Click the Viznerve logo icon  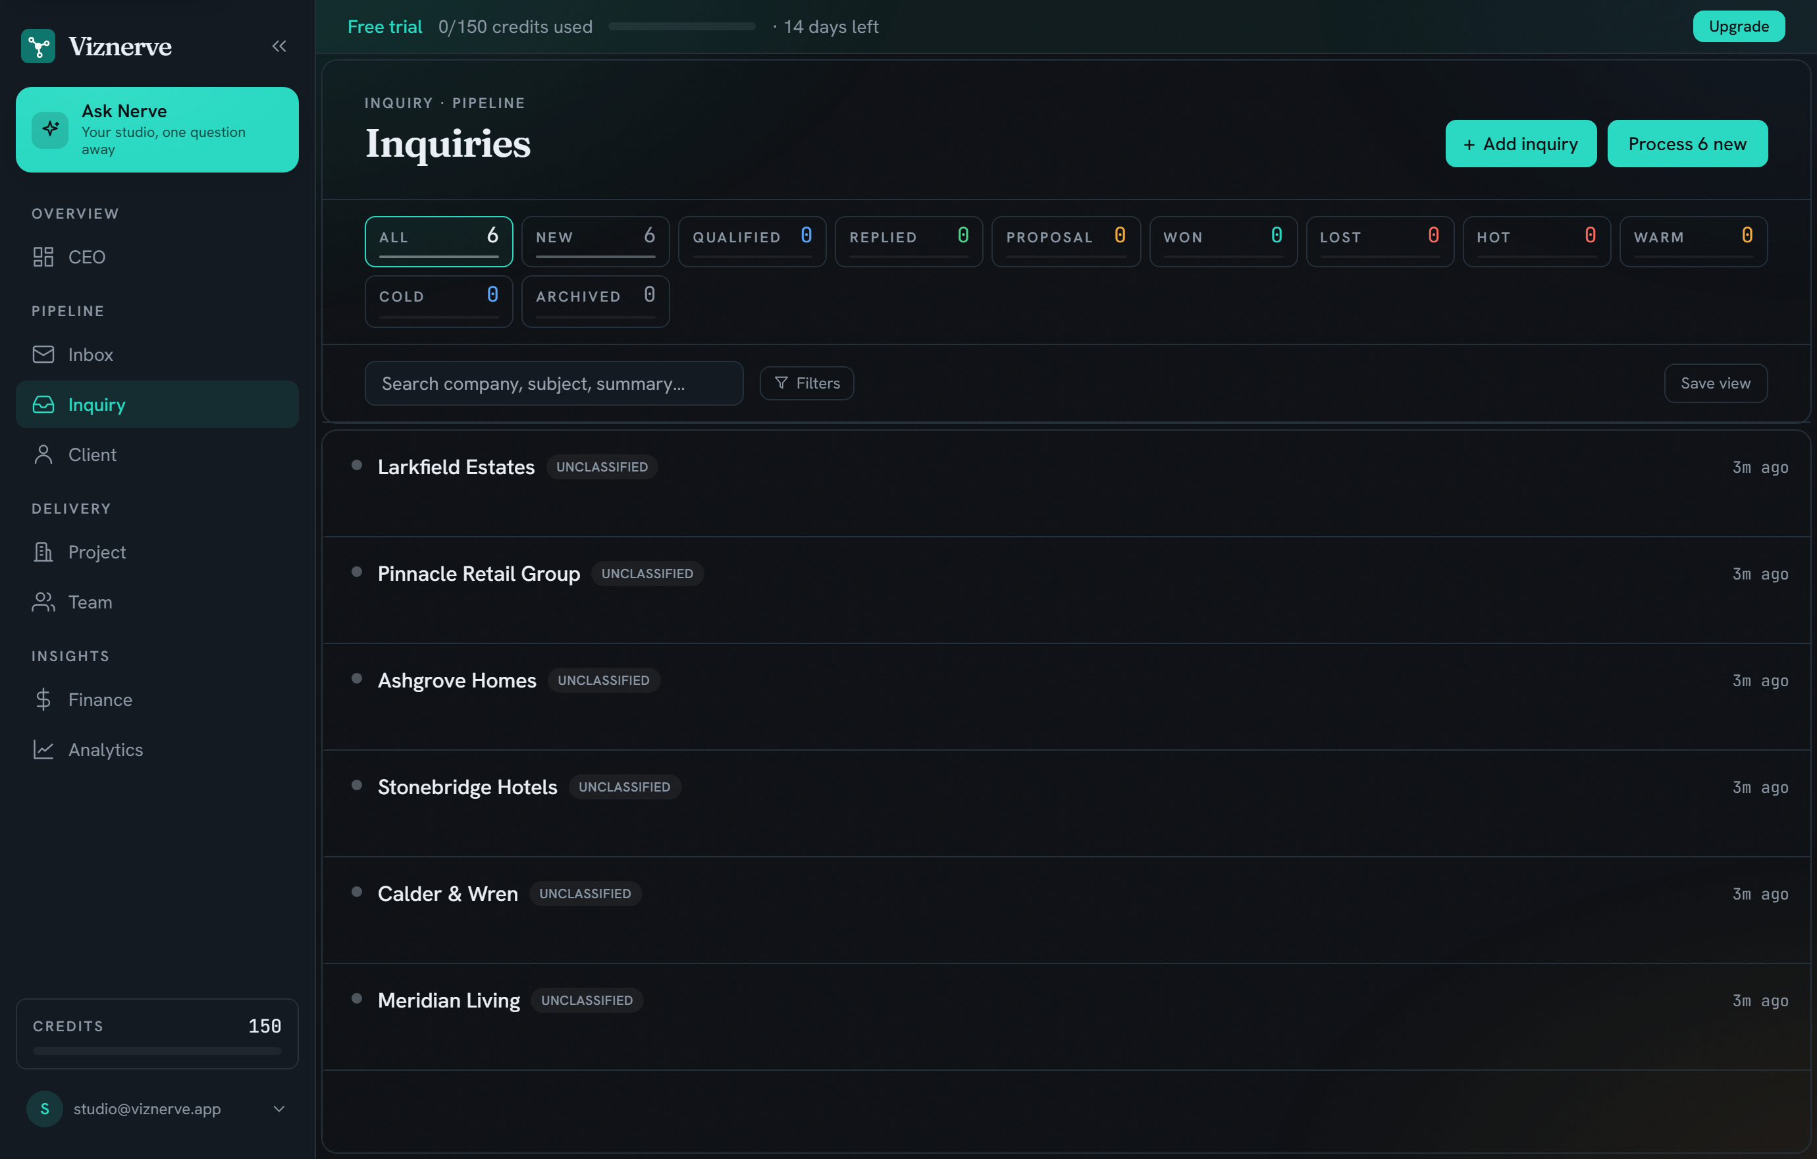click(x=38, y=46)
